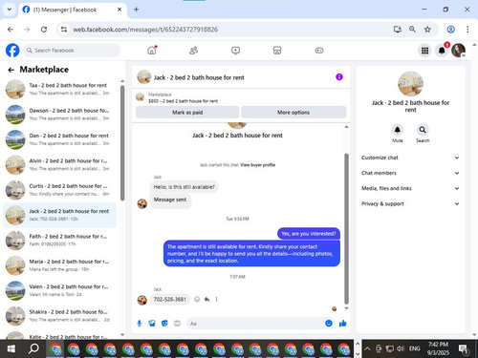Select the Messenger | Facebook browser tab

[73, 10]
